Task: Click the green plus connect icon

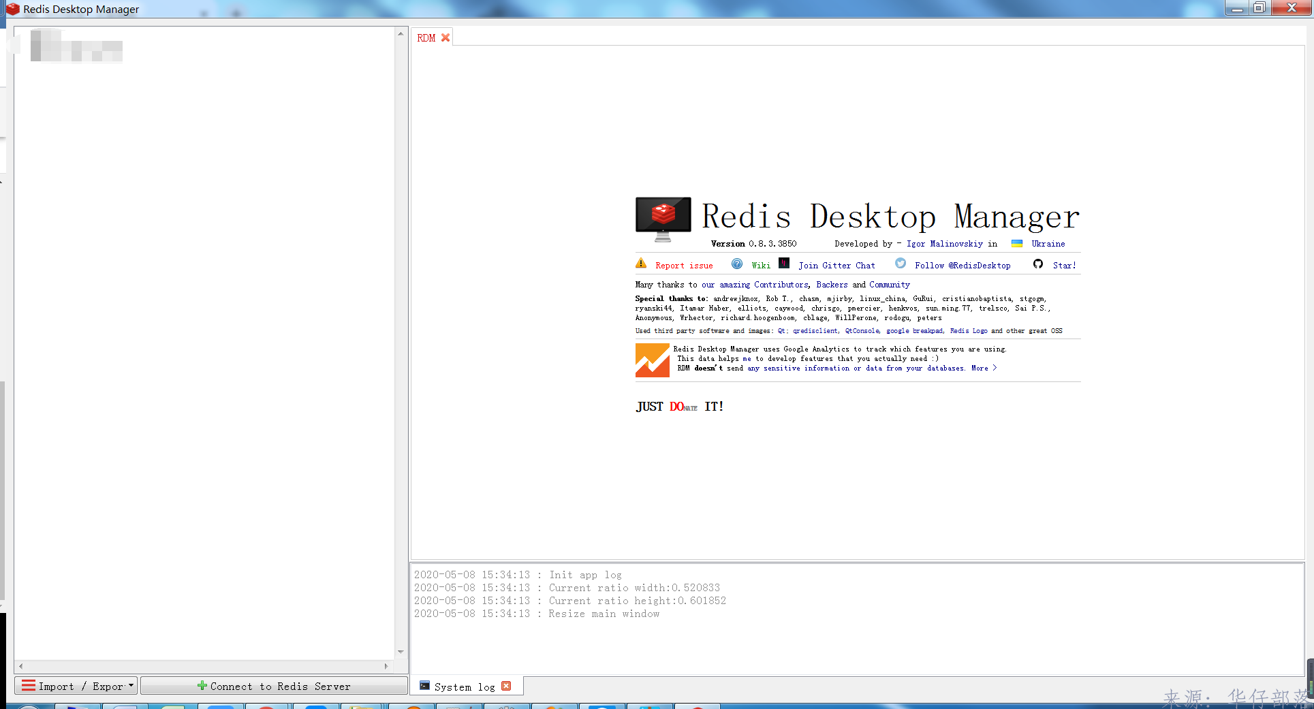Action: click(202, 685)
